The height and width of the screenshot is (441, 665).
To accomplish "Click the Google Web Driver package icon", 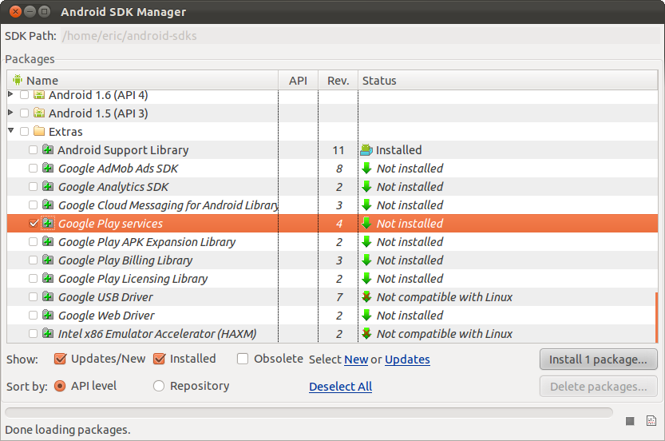I will point(48,316).
